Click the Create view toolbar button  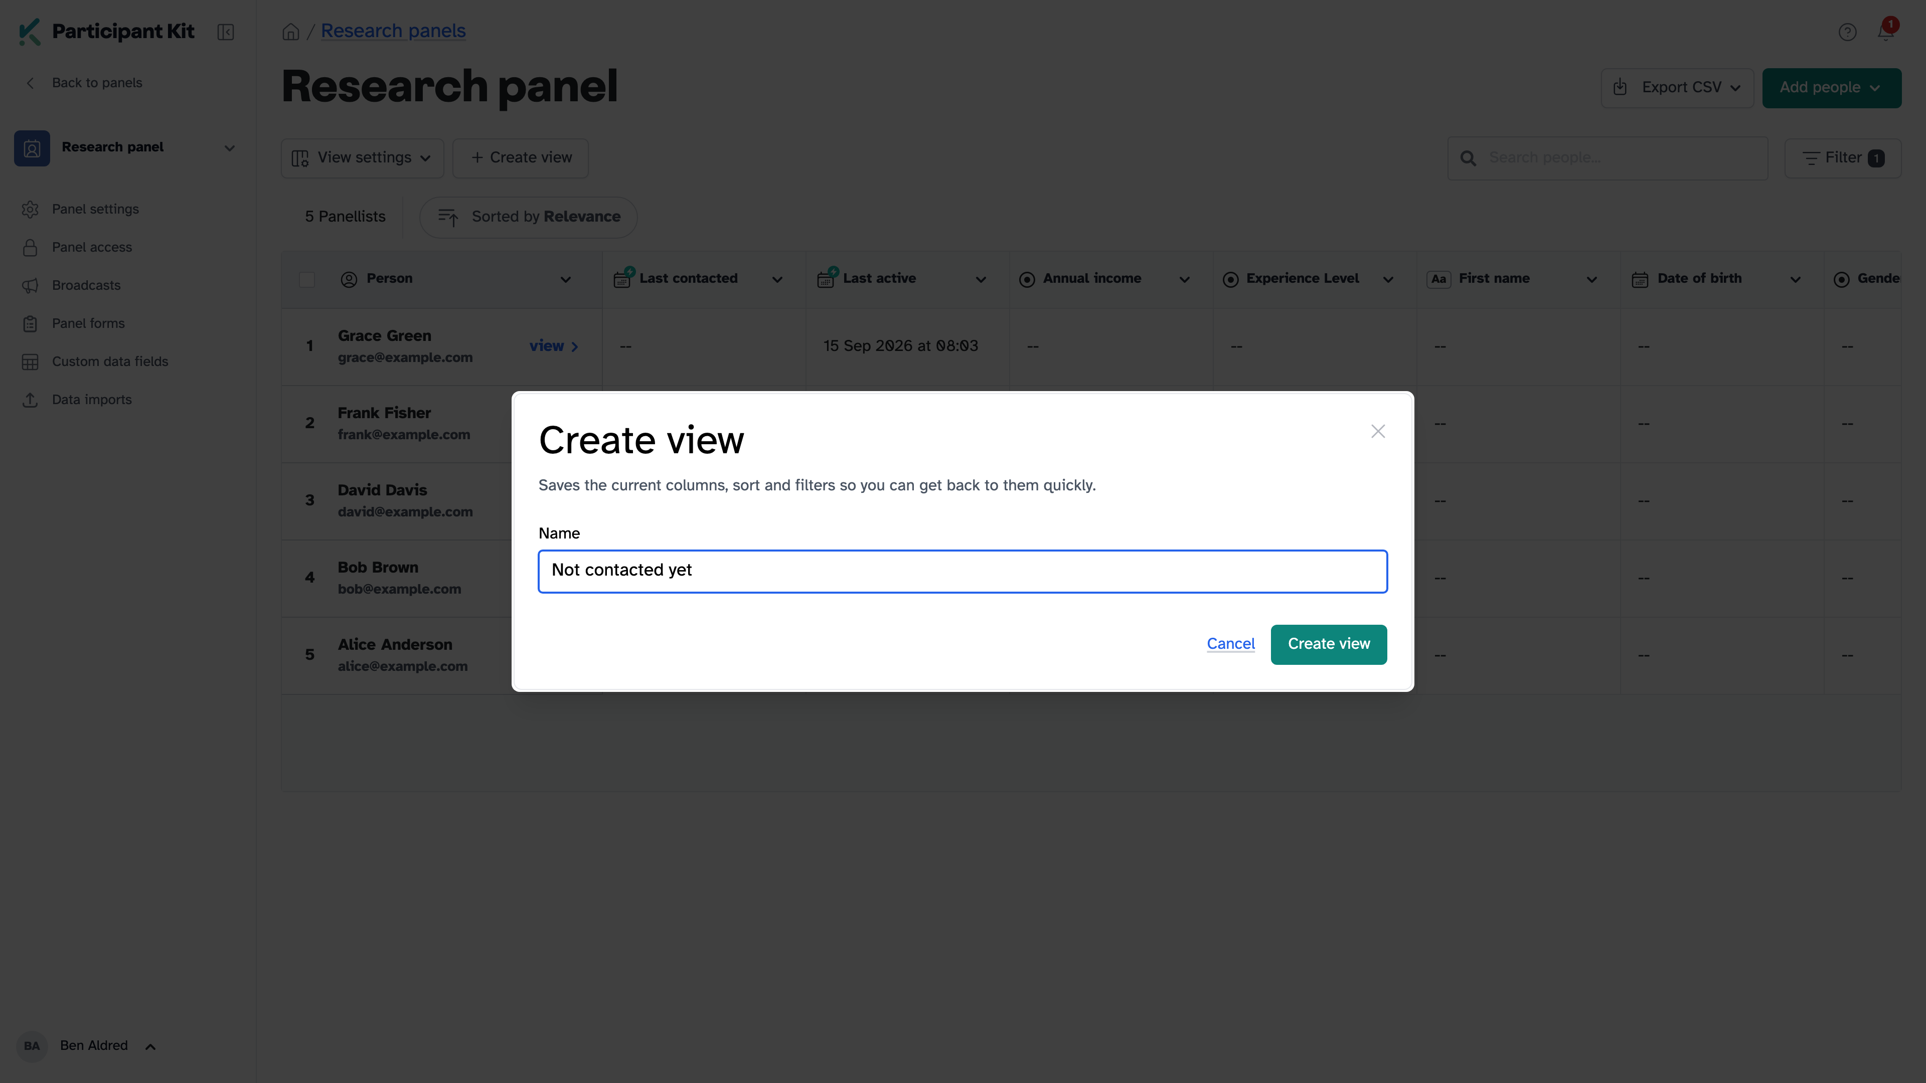tap(521, 158)
